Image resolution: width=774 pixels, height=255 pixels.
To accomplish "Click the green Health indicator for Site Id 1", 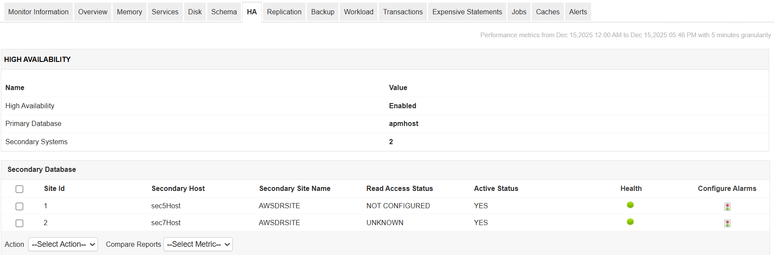I will click(x=630, y=205).
